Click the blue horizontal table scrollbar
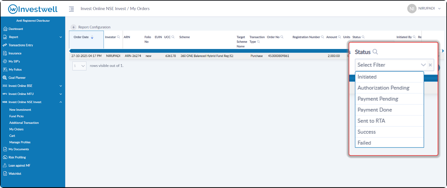Viewport: 447px width, 188px height. [x=210, y=51]
